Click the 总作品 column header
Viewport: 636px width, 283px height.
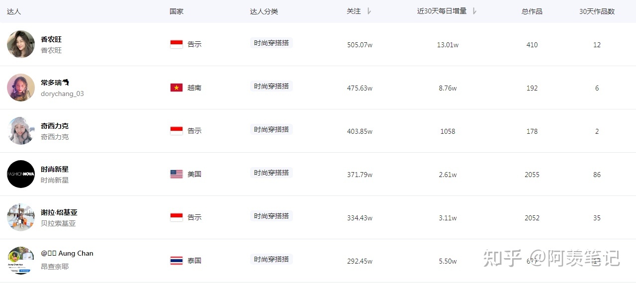532,11
